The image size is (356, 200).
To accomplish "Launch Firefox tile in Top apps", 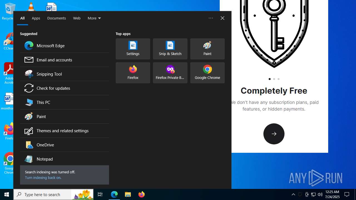I will coord(133,73).
